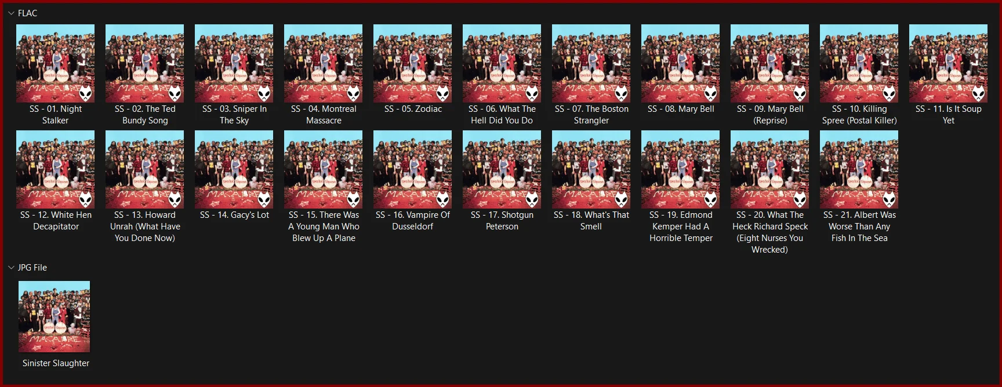
Task: Select the 'SS - 03. Sniper In The Sky' thumbnail
Action: [x=234, y=63]
